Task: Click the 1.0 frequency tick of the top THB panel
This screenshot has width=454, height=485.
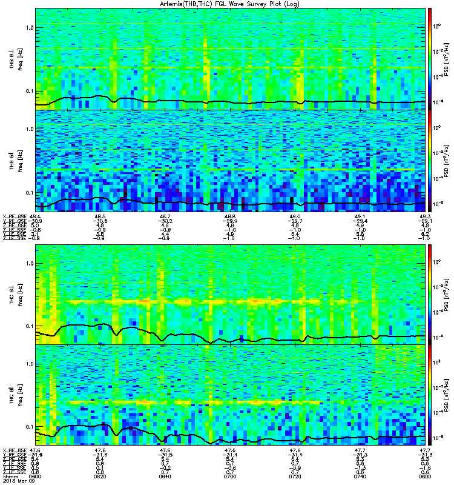Action: click(x=30, y=28)
